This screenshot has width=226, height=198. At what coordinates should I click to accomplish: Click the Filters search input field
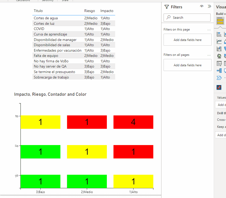pyautogui.click(x=187, y=17)
